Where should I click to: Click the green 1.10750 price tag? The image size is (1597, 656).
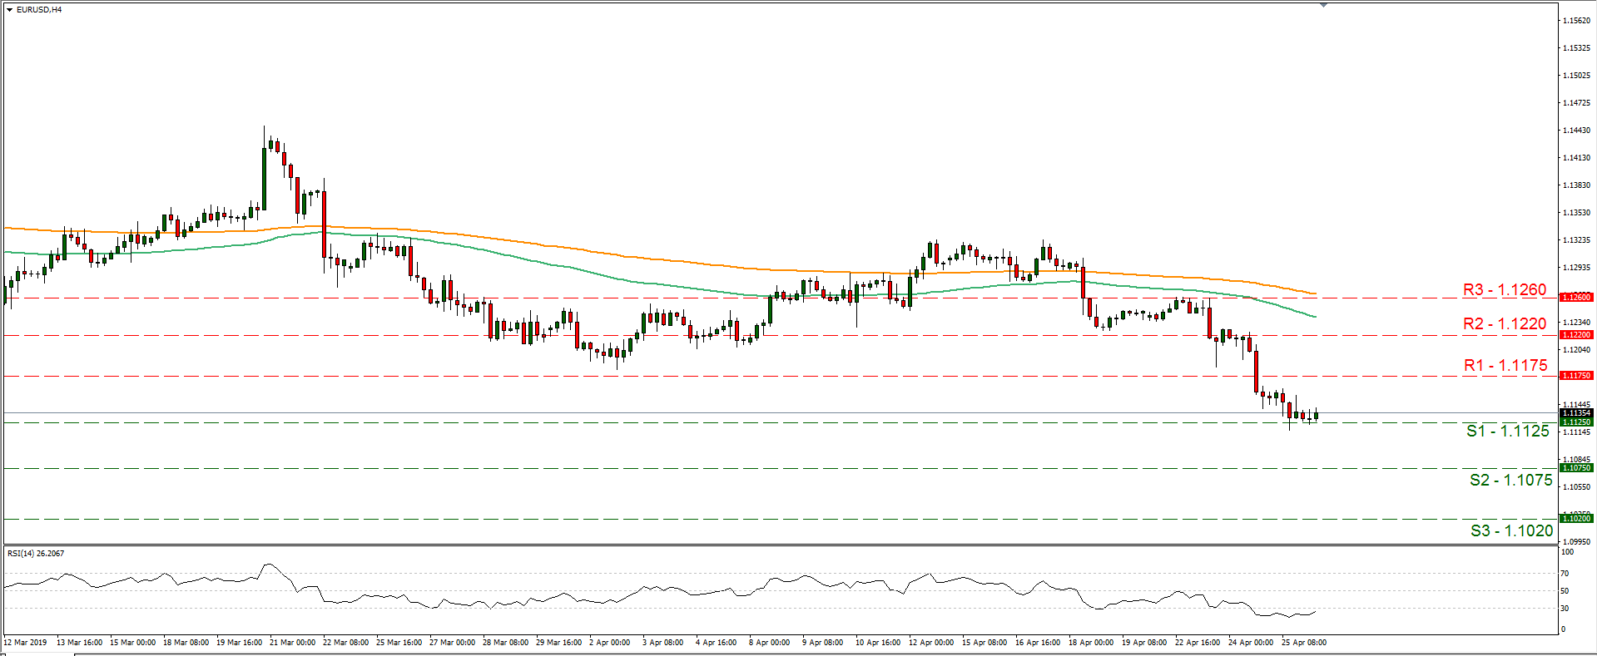[1575, 468]
